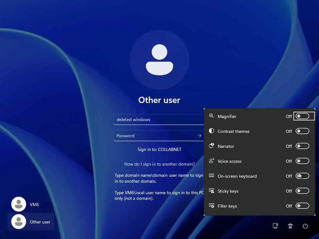
Task: Click the Magnifier glass icon
Action: (212, 116)
